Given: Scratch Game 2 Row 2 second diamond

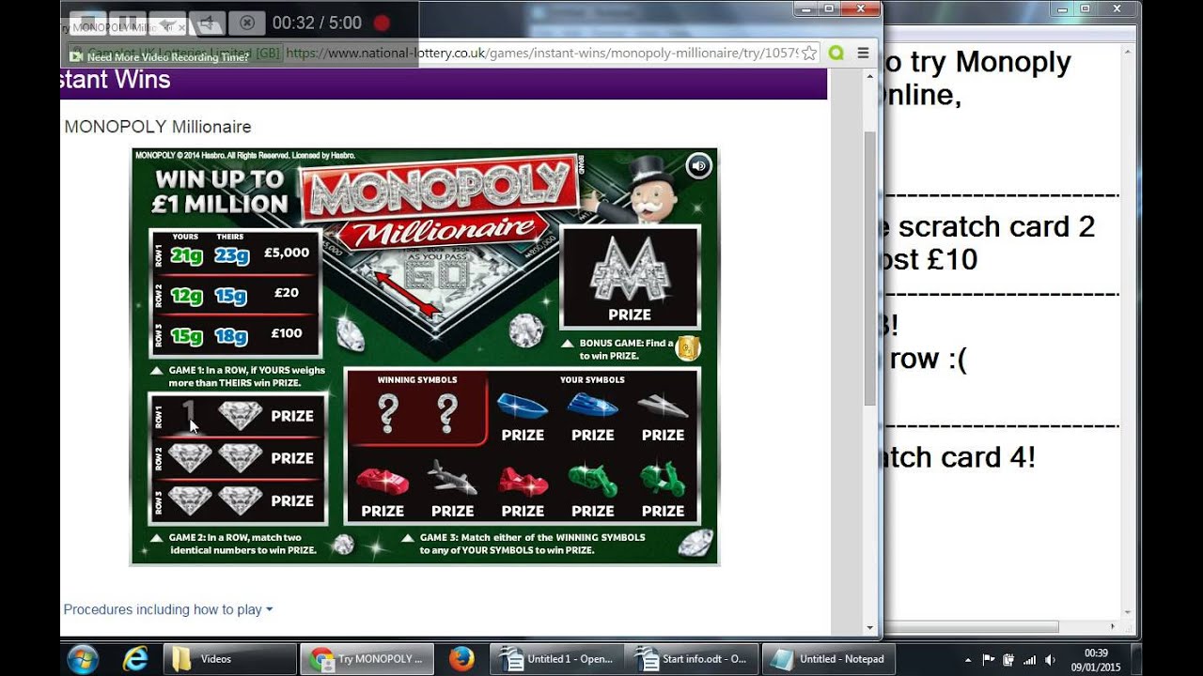Looking at the screenshot, I should click(240, 457).
